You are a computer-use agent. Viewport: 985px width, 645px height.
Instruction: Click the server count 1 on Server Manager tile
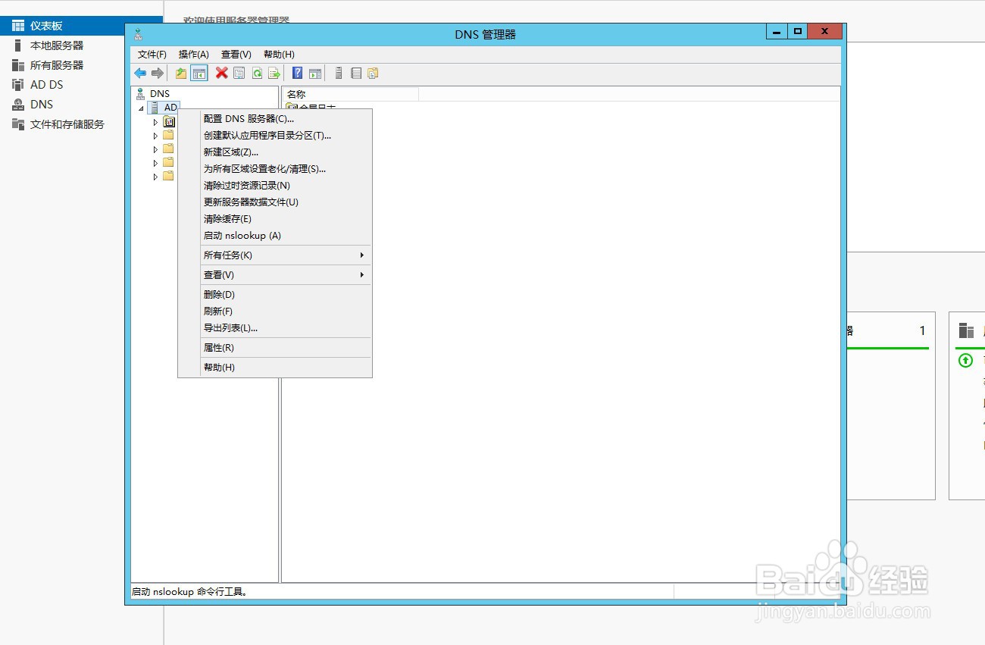point(922,330)
